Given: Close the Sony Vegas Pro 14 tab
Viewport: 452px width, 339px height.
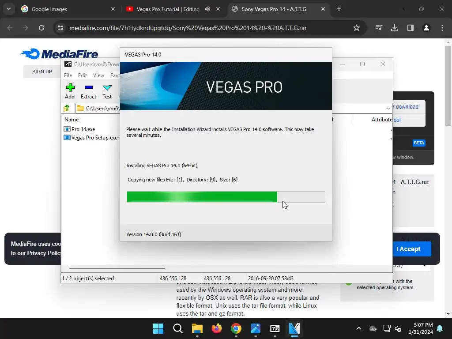Looking at the screenshot, I should [x=323, y=9].
